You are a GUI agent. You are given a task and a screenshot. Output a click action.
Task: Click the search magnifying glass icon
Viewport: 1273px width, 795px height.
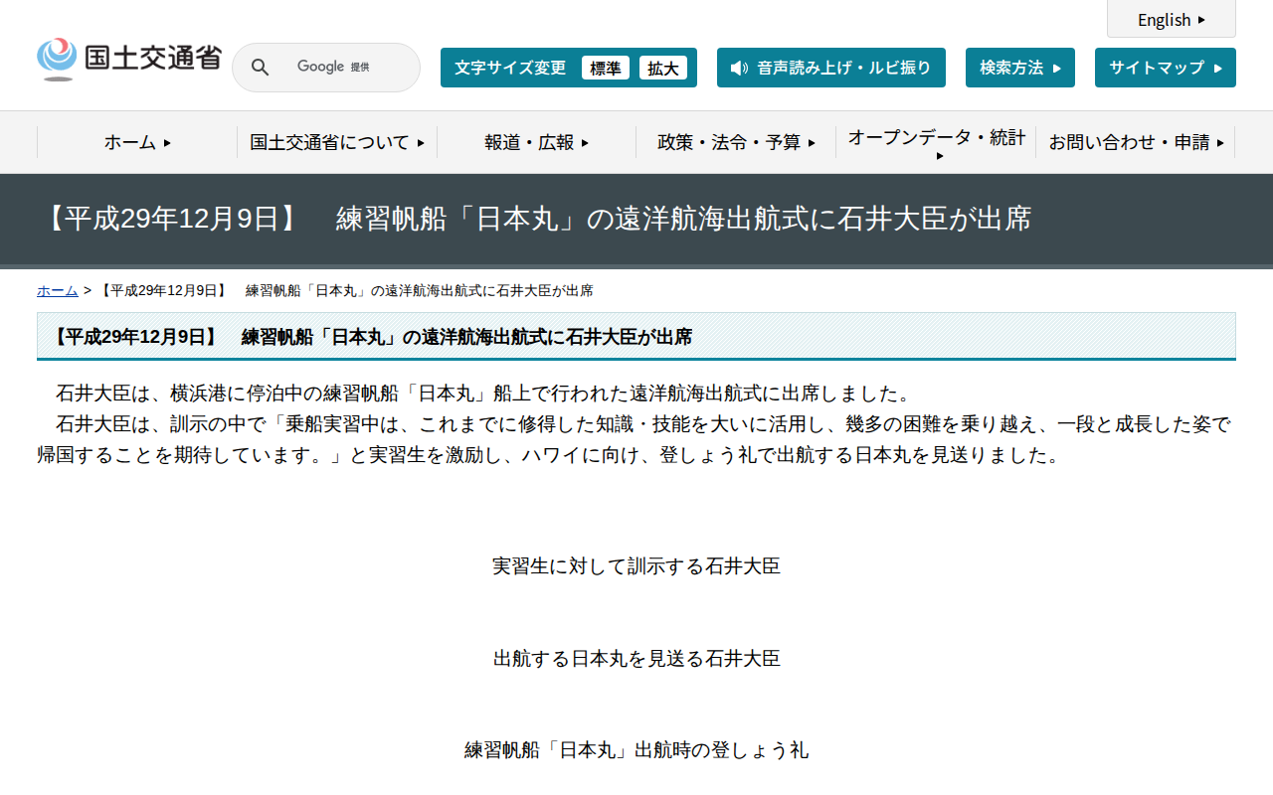(x=260, y=67)
